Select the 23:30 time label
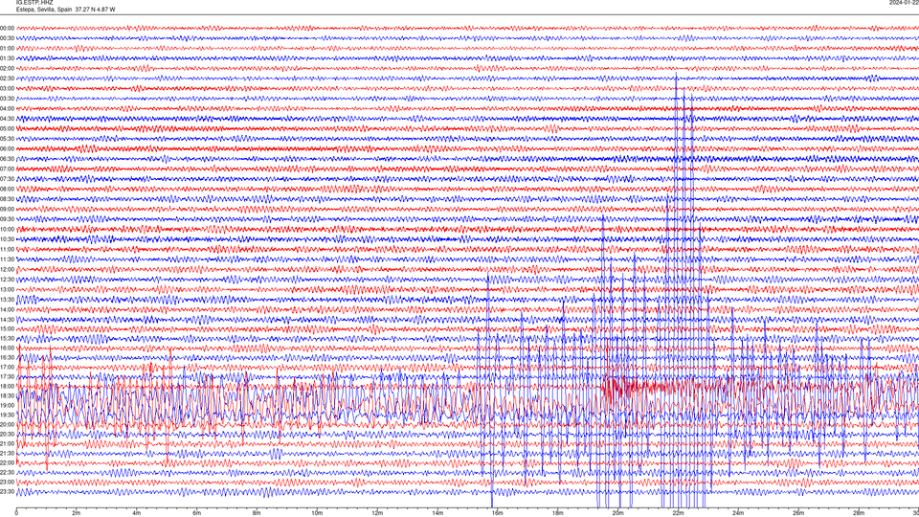 pyautogui.click(x=7, y=492)
